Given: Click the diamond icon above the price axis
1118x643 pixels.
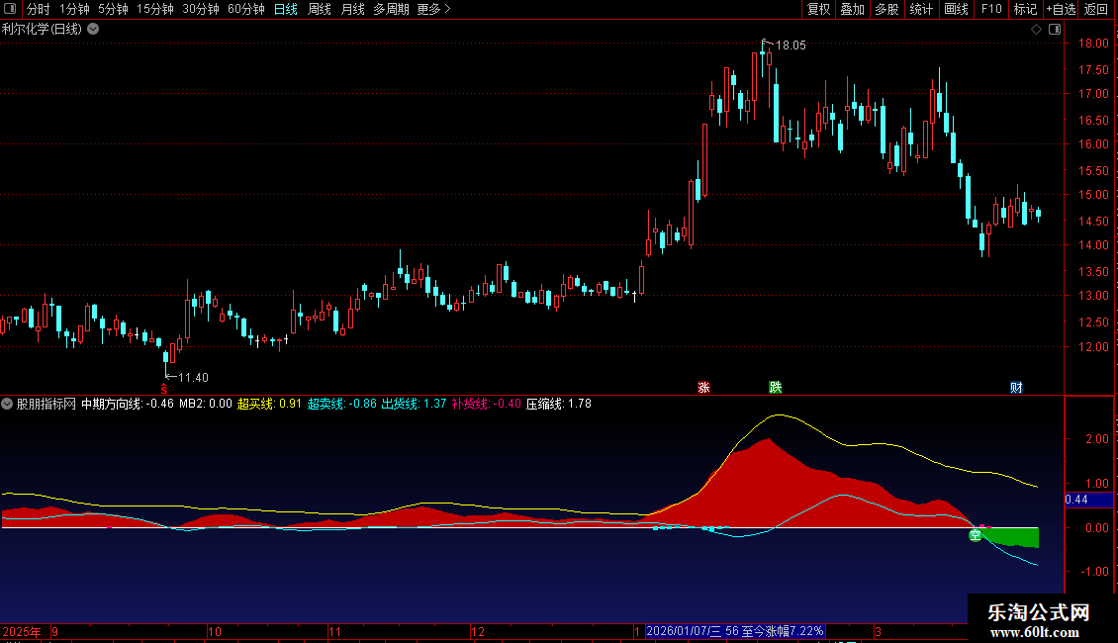Looking at the screenshot, I should point(1036,30).
